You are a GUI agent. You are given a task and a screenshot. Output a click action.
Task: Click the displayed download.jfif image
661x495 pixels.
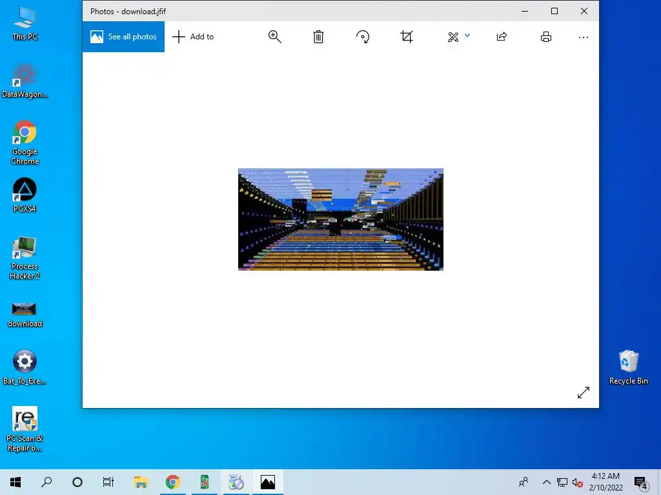pyautogui.click(x=341, y=219)
